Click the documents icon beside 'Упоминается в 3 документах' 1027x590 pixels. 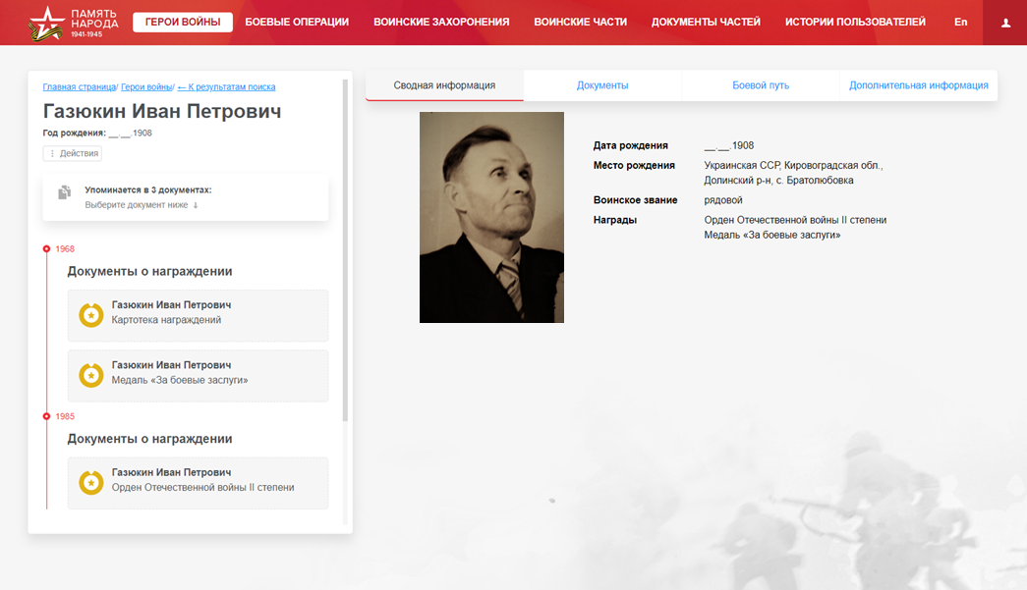tap(64, 192)
